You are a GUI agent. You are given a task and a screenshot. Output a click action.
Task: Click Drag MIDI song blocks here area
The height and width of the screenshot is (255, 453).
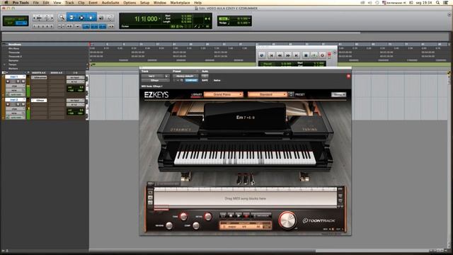(x=246, y=198)
